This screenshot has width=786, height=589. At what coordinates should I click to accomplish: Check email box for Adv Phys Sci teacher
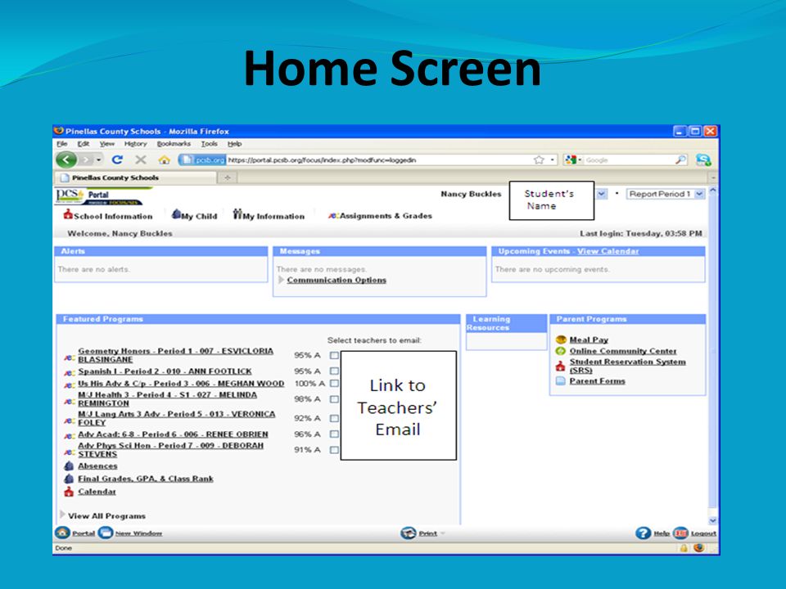[334, 450]
